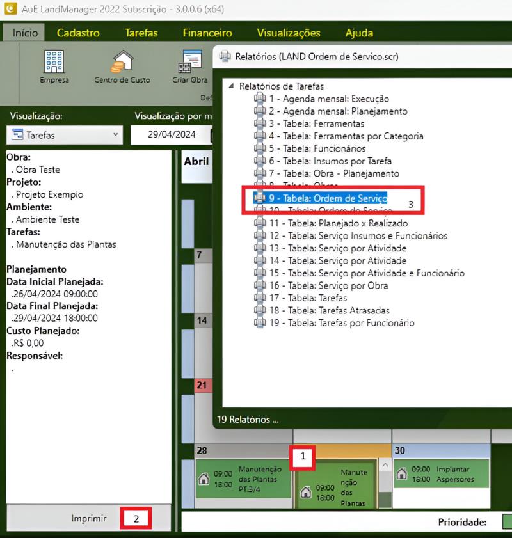
Task: Switch to the Financeiro tab
Action: pos(207,33)
